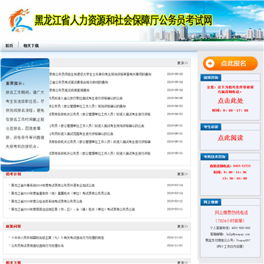
Task: Click the 时间：9:00-17:00 consultation hours text
Action: click(230, 111)
